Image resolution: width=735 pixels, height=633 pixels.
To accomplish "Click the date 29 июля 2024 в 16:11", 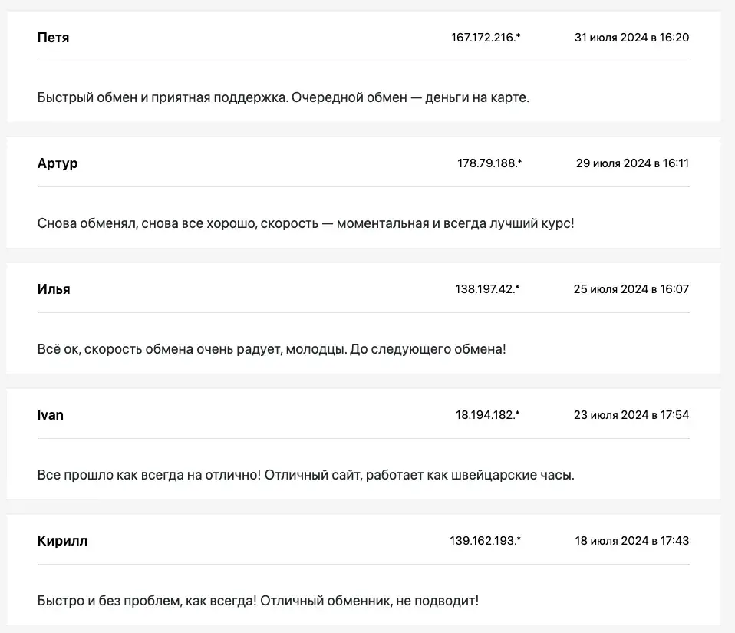I will (632, 163).
